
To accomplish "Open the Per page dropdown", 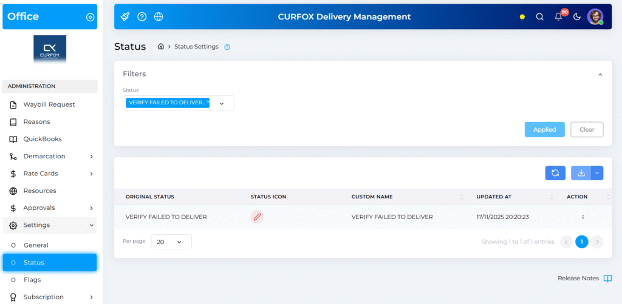I will [171, 242].
